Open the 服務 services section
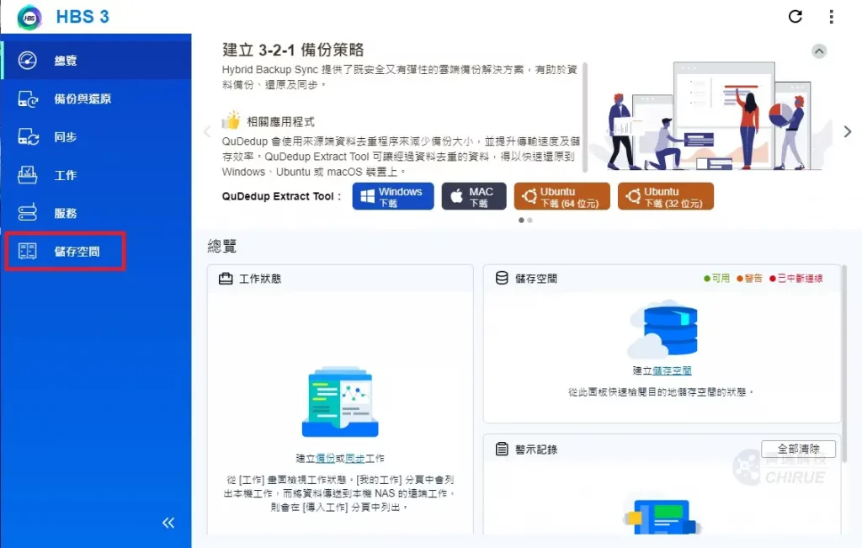The width and height of the screenshot is (862, 548). pos(96,213)
